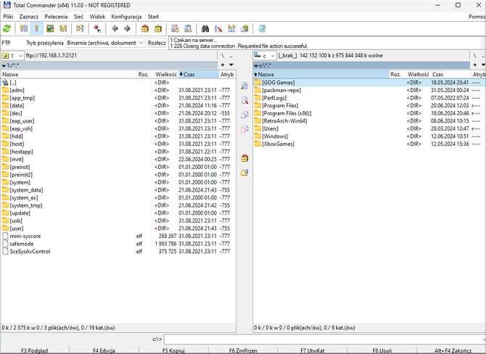Open the multi-rename tool icon

[x=218, y=29]
